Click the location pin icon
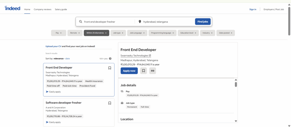 pos(140,21)
